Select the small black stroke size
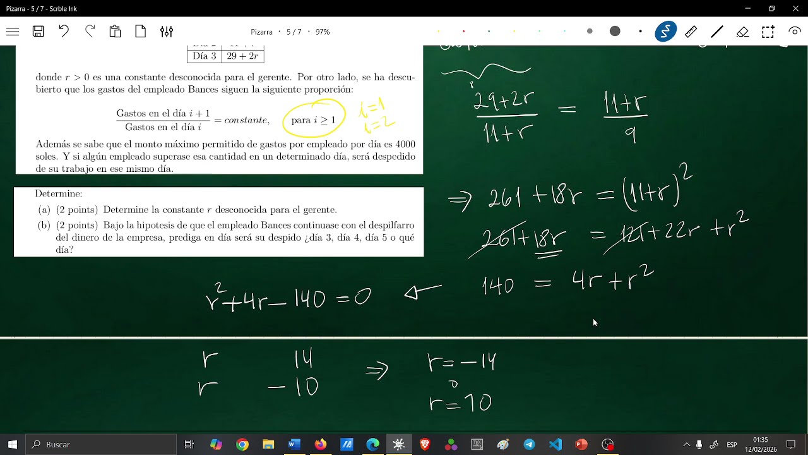 pyautogui.click(x=640, y=32)
